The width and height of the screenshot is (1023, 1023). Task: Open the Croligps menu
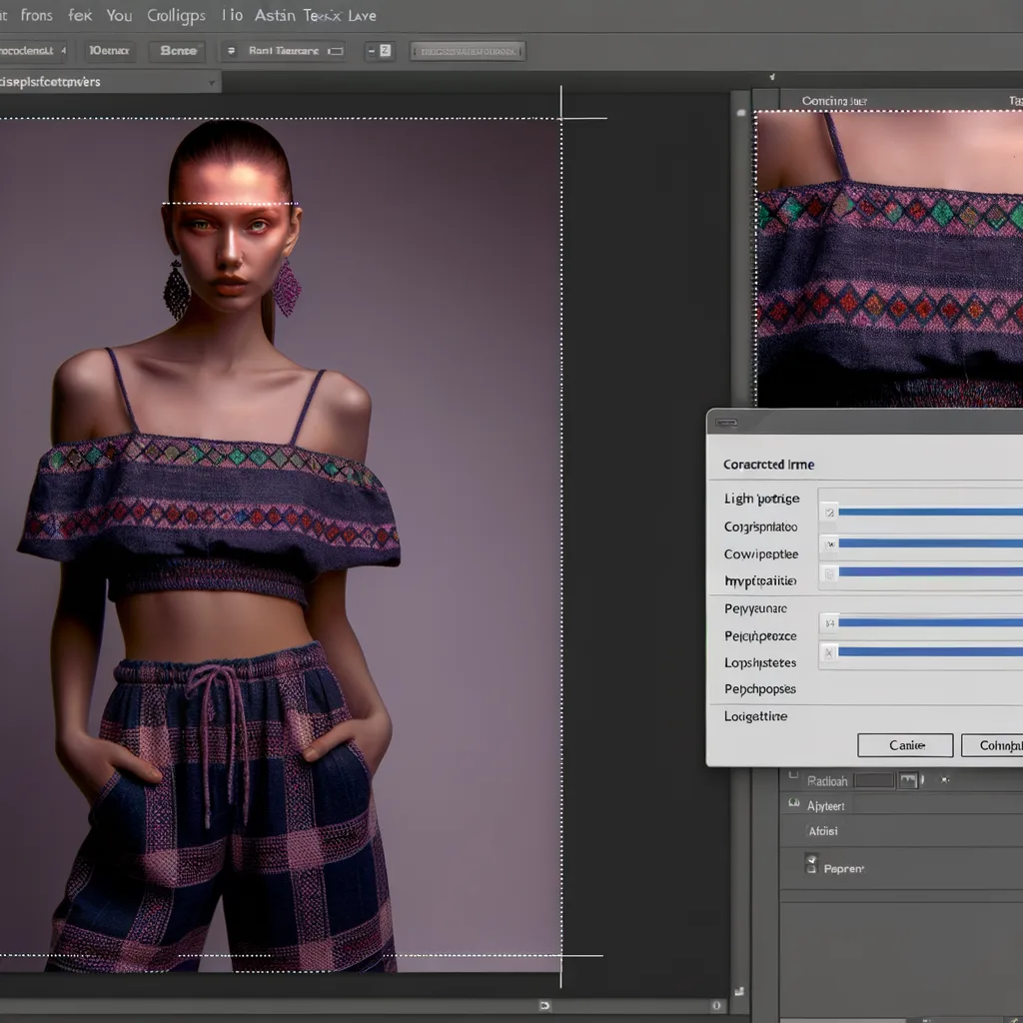176,15
